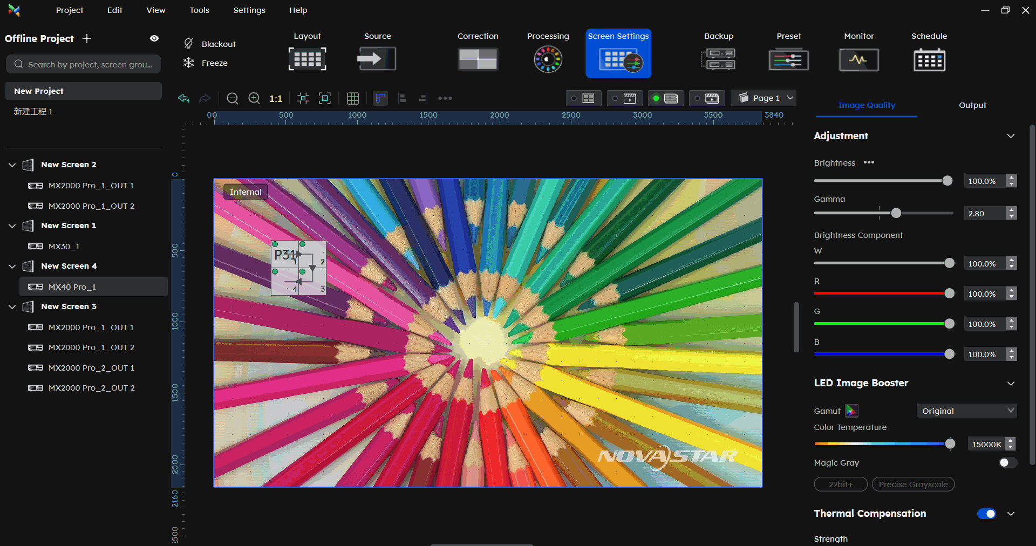Click the Monitor waveform icon
The width and height of the screenshot is (1036, 546).
(858, 59)
